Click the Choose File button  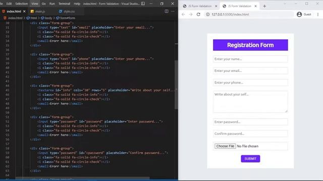click(x=225, y=146)
